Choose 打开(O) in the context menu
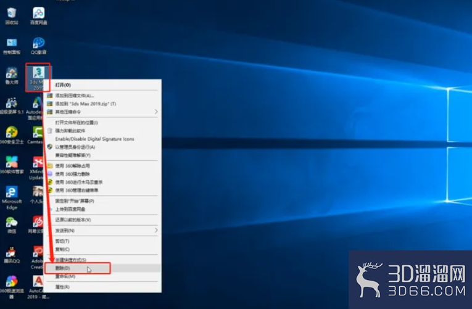The image size is (472, 309). tap(102, 85)
